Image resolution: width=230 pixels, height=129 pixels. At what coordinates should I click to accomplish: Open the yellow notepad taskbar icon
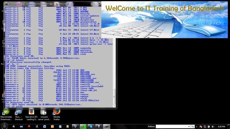tap(68, 126)
